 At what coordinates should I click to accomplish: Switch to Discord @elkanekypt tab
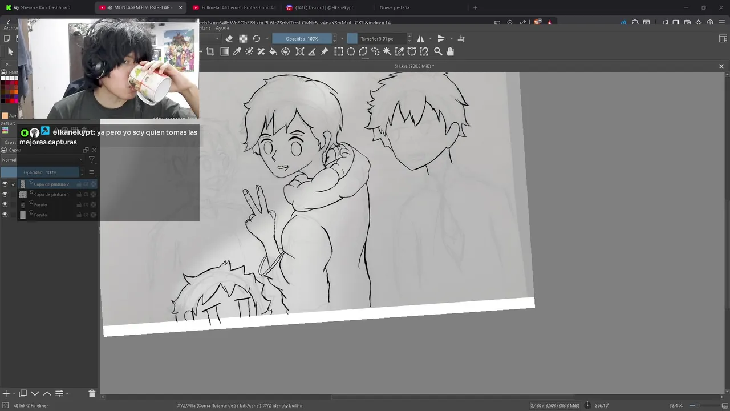(327, 7)
